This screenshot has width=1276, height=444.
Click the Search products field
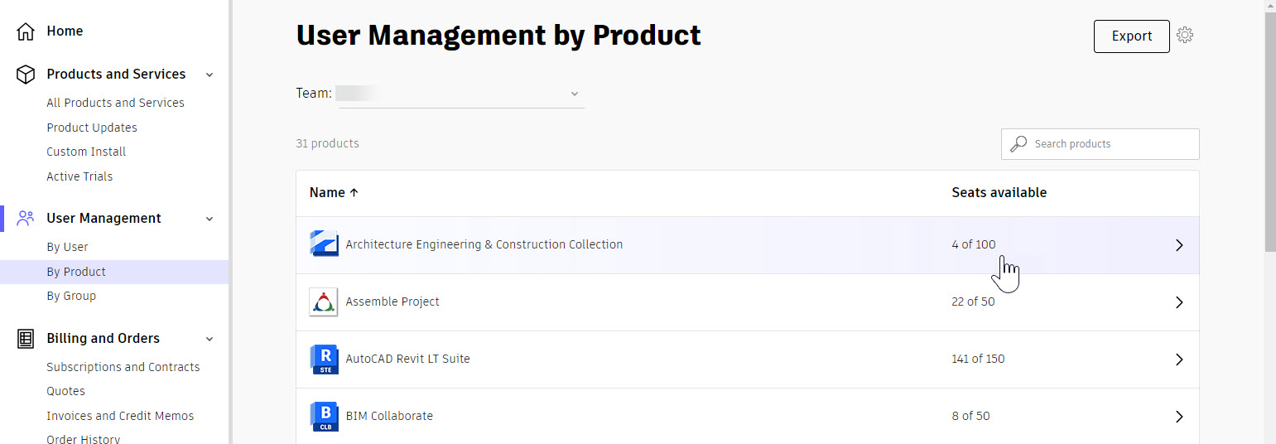point(1100,144)
